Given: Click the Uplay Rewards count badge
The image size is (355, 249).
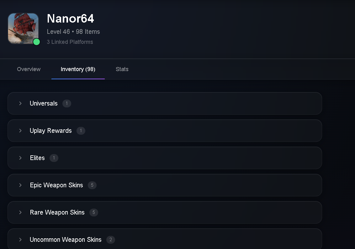Looking at the screenshot, I should (81, 131).
